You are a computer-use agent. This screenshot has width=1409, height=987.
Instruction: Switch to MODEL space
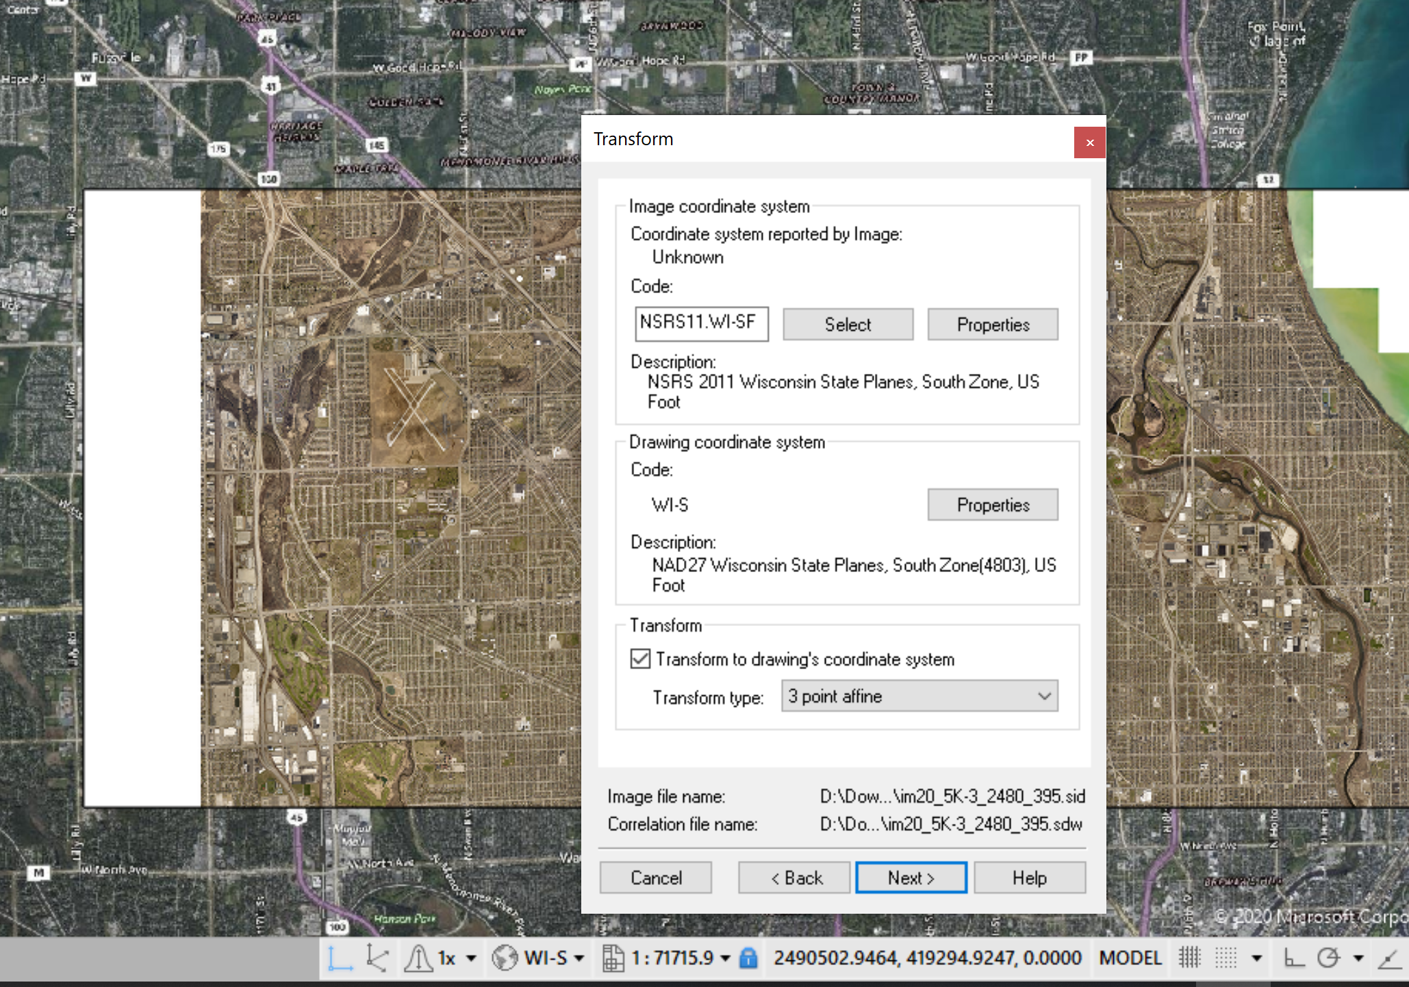coord(1130,958)
